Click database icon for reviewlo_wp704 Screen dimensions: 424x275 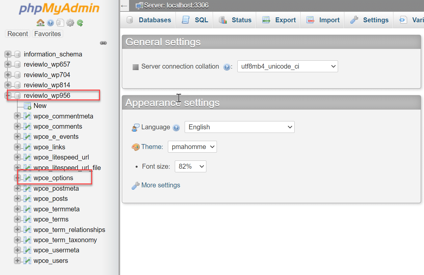tap(17, 75)
